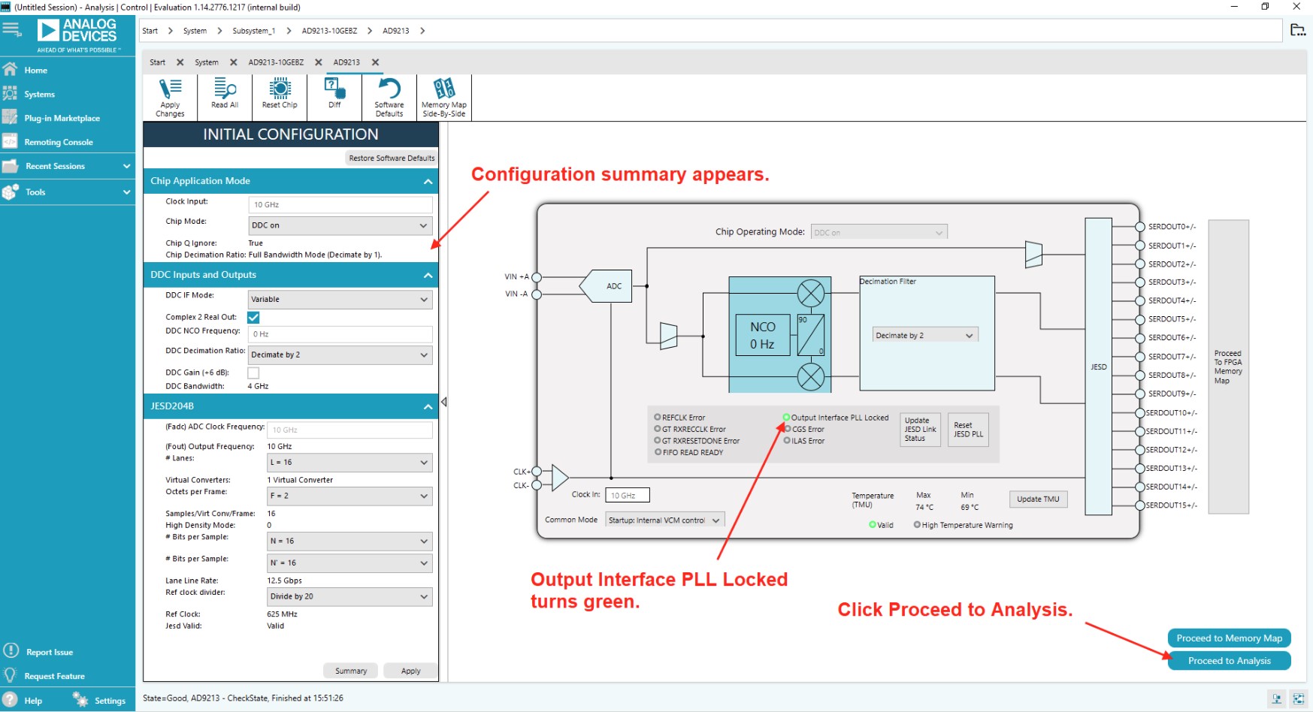
Task: Click Restore Software Defaults
Action: [x=391, y=158]
